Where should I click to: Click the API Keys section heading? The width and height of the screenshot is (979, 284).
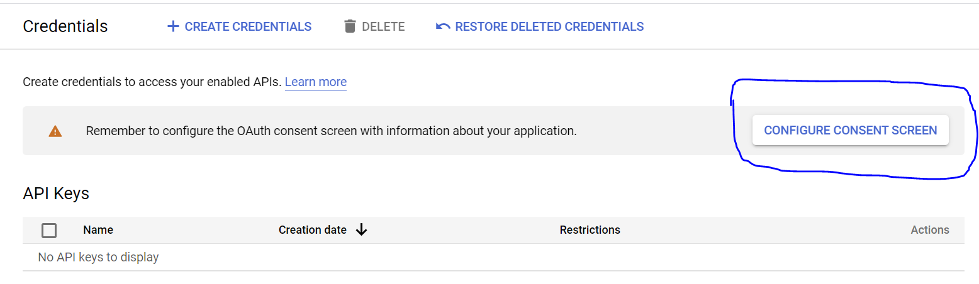(56, 194)
